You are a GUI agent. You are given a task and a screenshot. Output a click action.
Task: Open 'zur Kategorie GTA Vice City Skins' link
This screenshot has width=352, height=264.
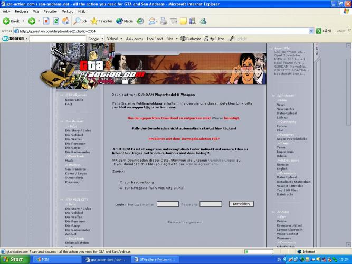(155, 188)
